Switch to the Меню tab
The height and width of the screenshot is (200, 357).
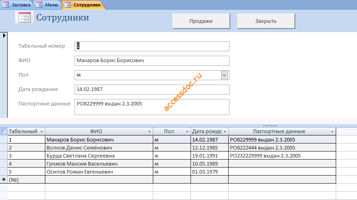(x=47, y=5)
